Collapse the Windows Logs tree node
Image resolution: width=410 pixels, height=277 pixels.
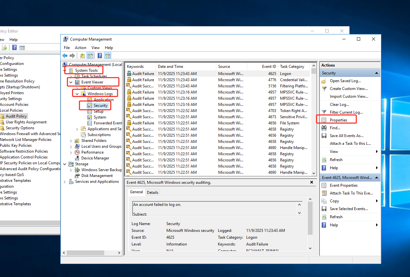pyautogui.click(x=77, y=94)
